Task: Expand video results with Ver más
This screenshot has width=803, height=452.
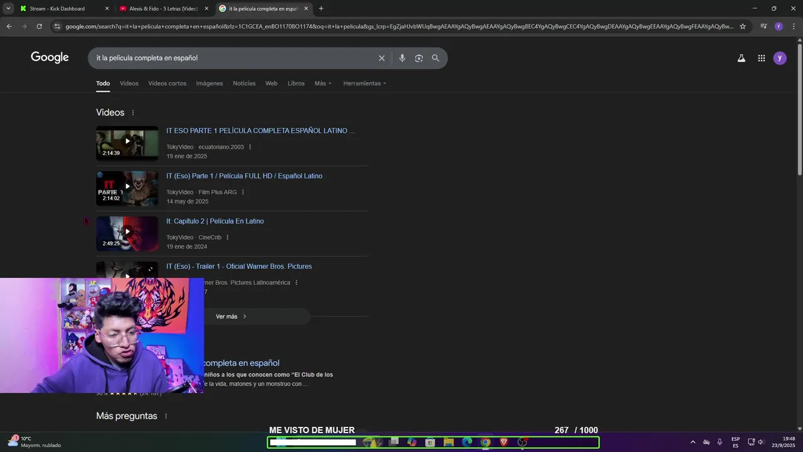Action: [231, 316]
